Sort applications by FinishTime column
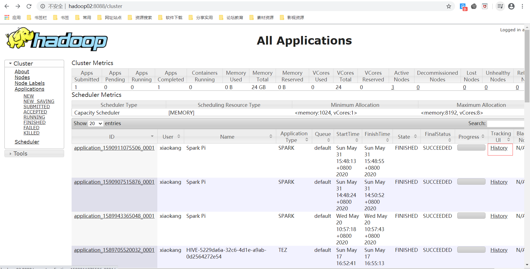 pos(387,140)
